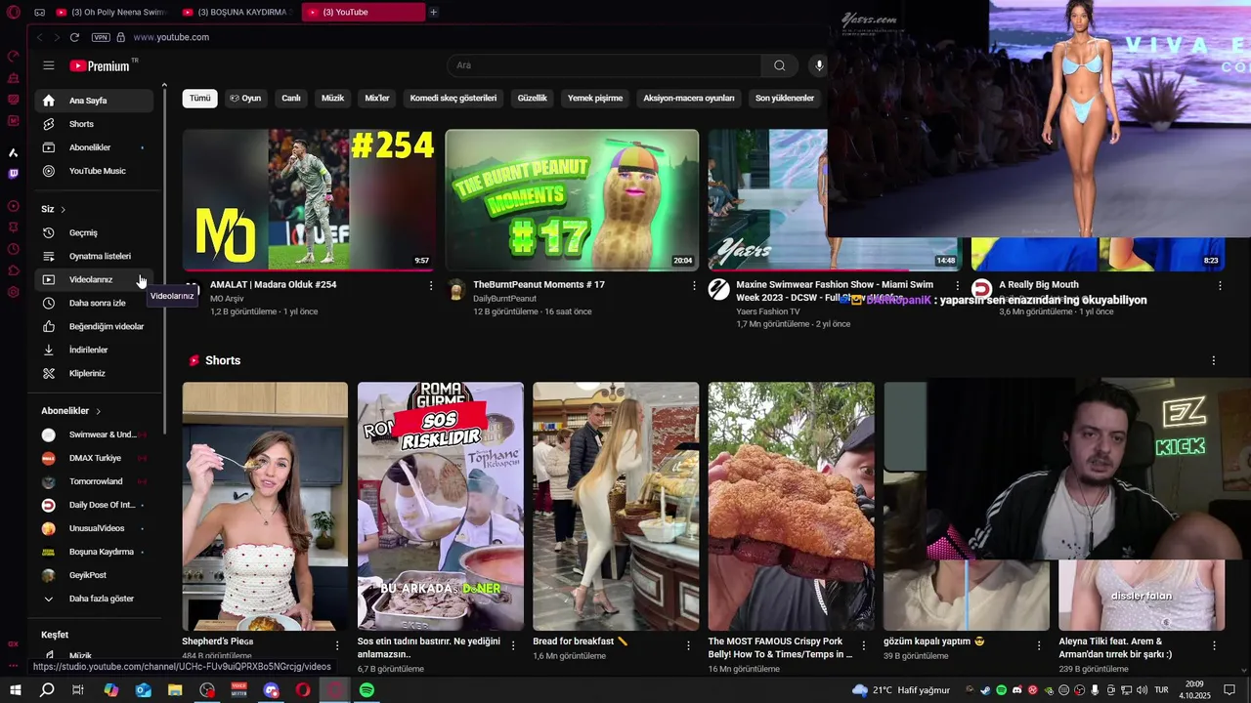Go forward in browser history
Image resolution: width=1251 pixels, height=703 pixels.
pyautogui.click(x=57, y=37)
